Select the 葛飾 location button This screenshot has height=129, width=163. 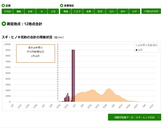(19, 11)
